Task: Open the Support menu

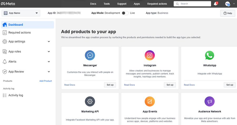Action: point(122,4)
